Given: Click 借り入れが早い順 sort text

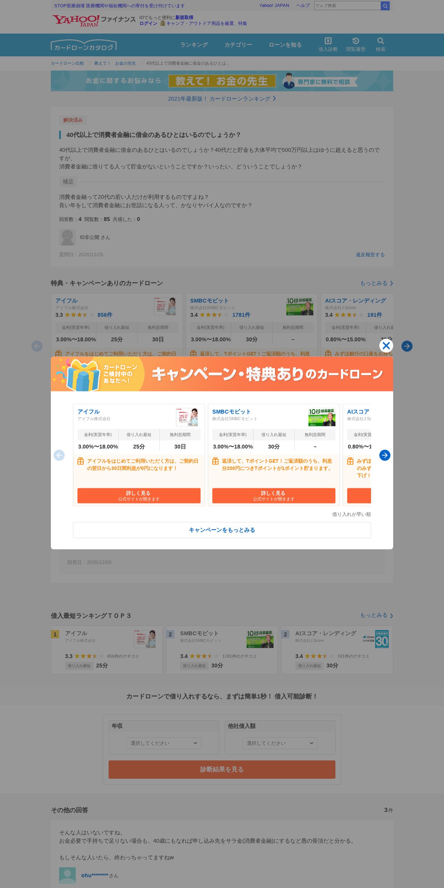Looking at the screenshot, I should pyautogui.click(x=351, y=514).
